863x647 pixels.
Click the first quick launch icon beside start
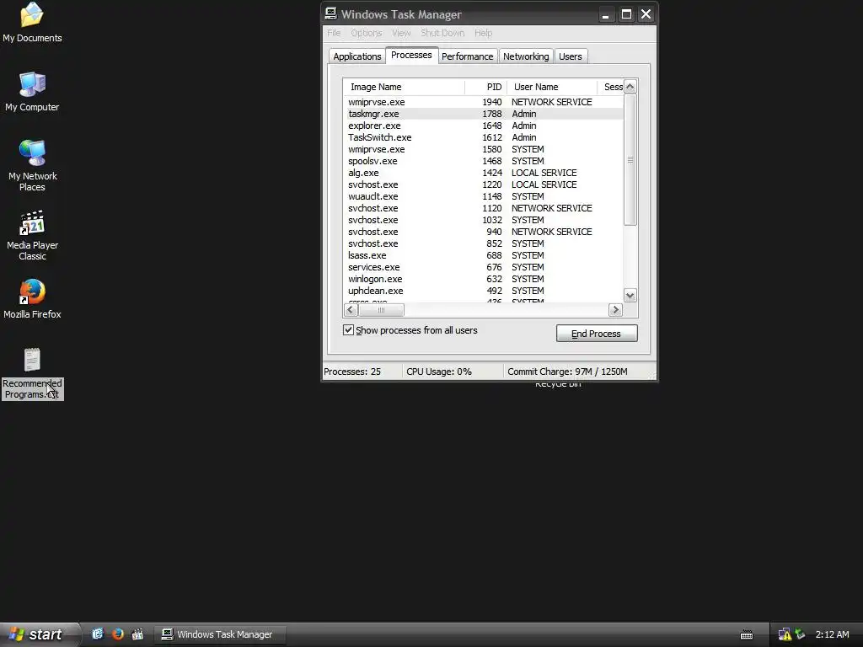[98, 634]
